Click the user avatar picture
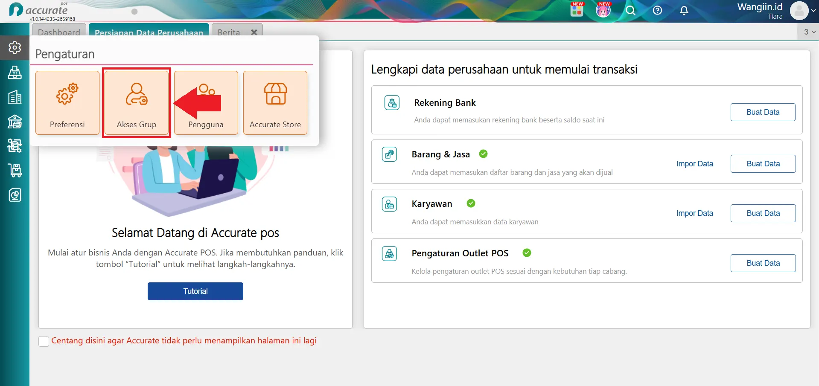This screenshot has height=386, width=819. (x=799, y=11)
